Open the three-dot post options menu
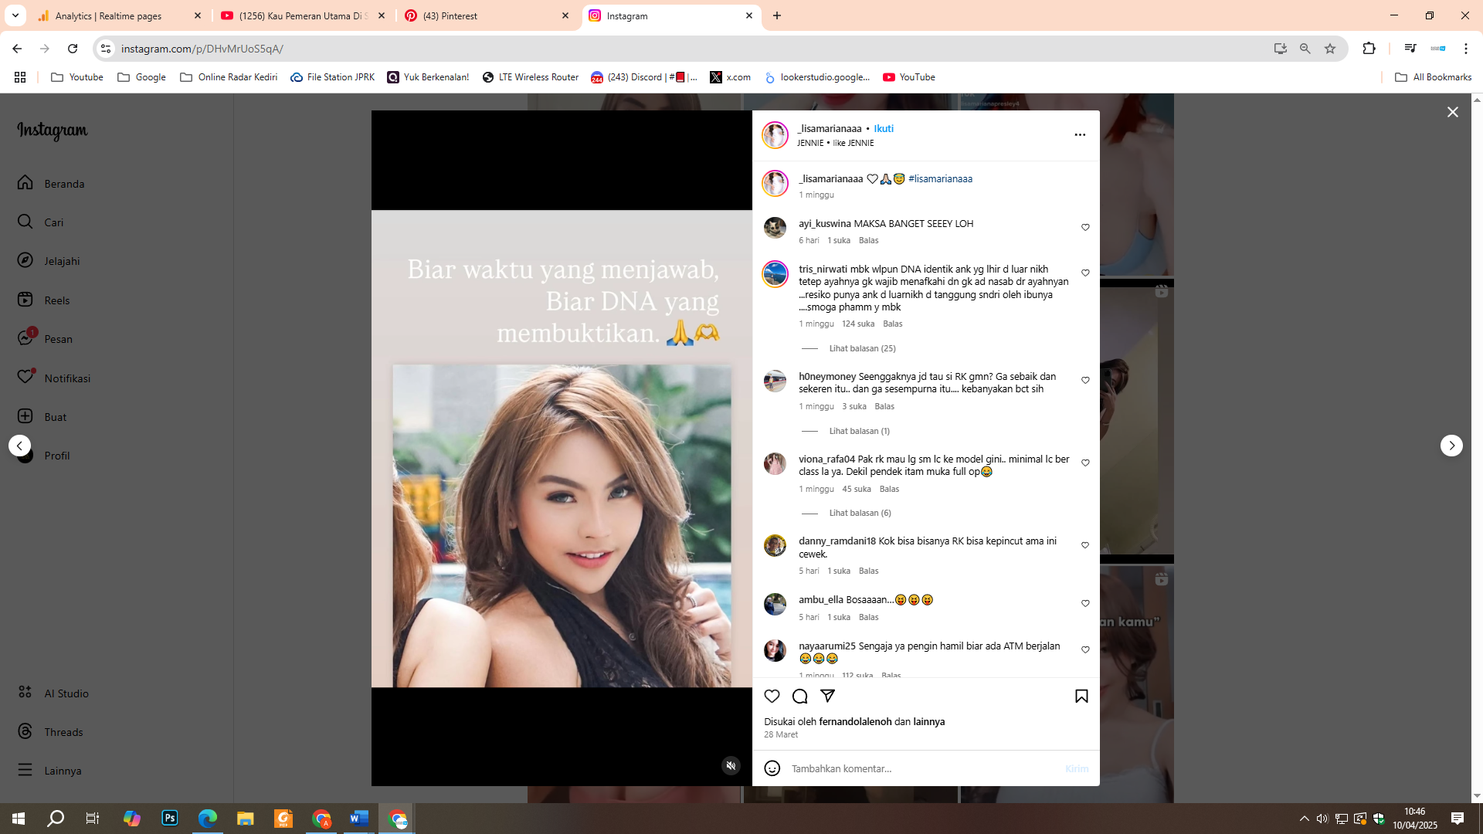Image resolution: width=1483 pixels, height=834 pixels. pyautogui.click(x=1080, y=135)
